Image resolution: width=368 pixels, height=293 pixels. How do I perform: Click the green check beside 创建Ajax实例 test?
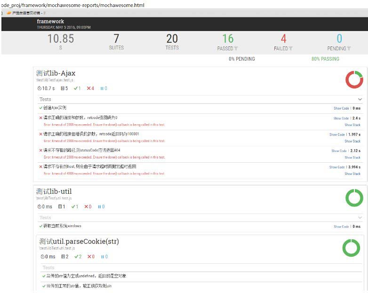[x=41, y=108]
